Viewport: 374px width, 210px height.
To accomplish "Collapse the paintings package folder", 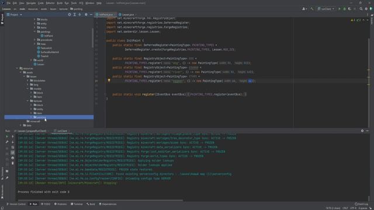I will (x=35, y=32).
